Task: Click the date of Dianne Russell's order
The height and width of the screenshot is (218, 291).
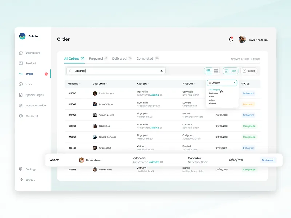Action: click(222, 115)
